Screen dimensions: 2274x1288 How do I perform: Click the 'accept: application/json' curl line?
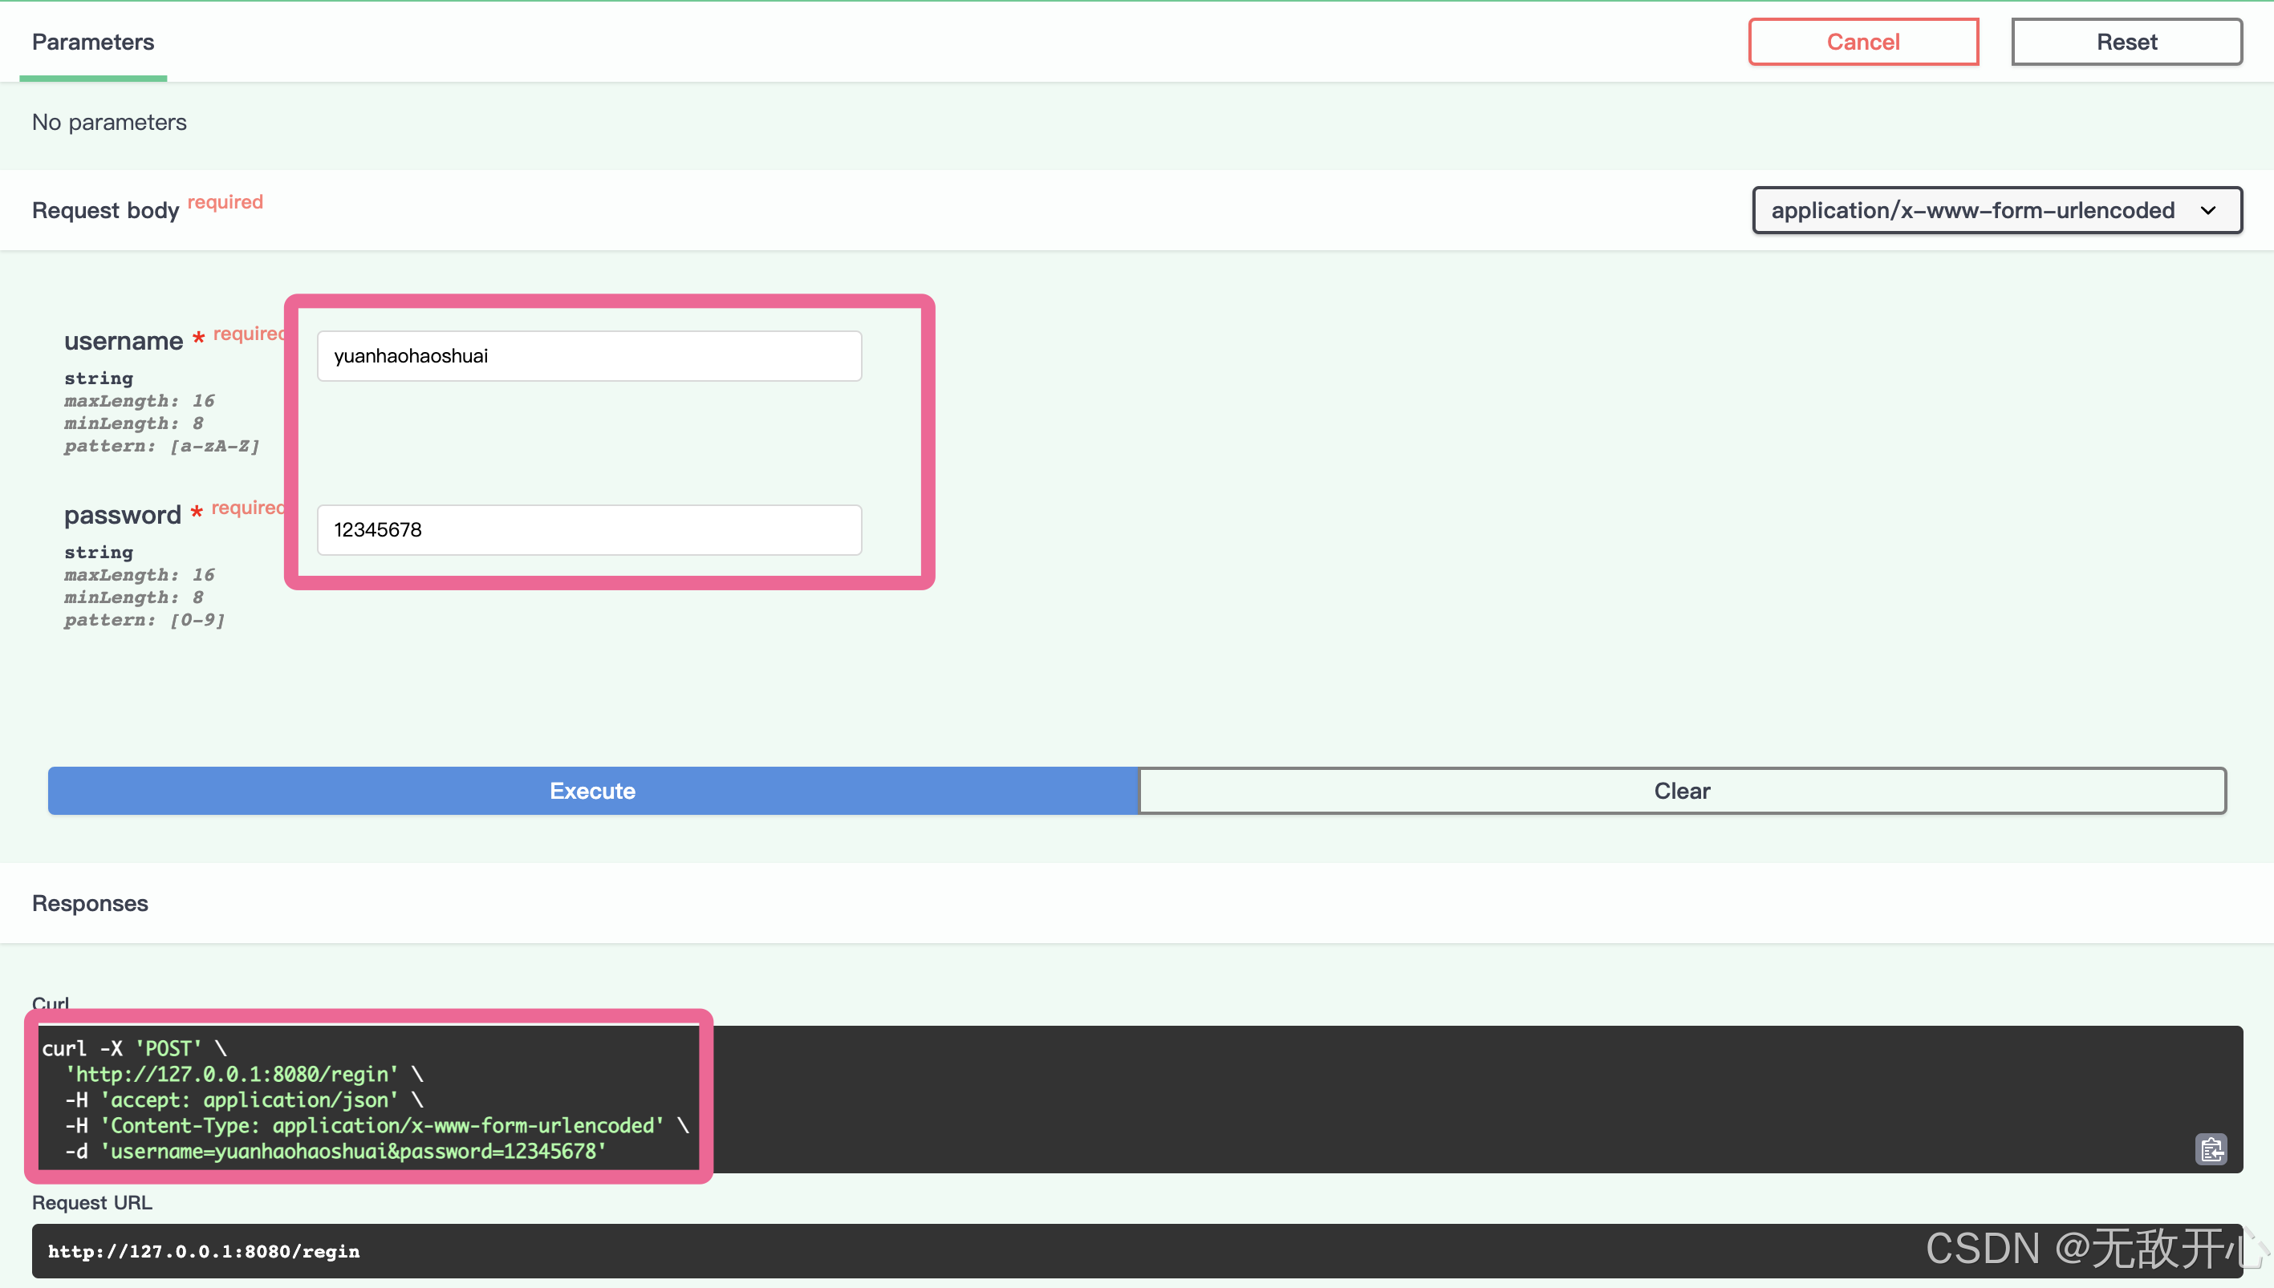[x=243, y=1100]
